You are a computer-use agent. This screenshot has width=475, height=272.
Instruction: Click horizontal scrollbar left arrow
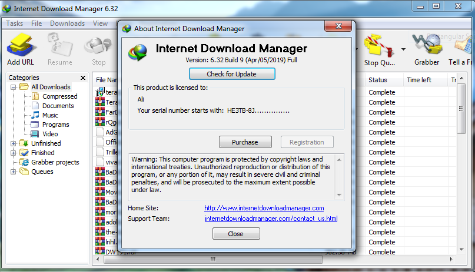[x=98, y=259]
